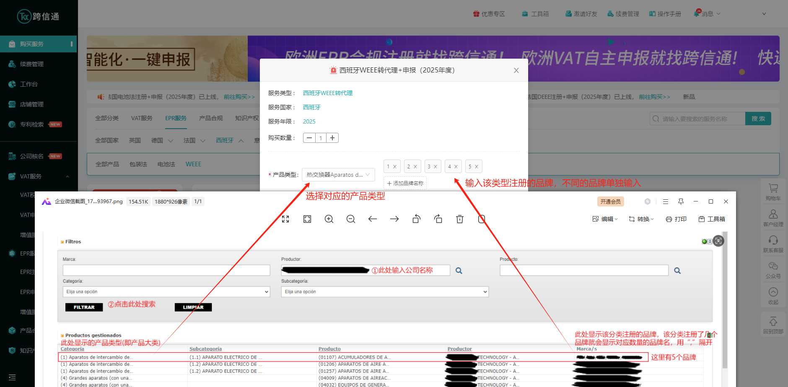Open 打印 in the image viewer toolbar
788x387 pixels.
[x=676, y=219]
